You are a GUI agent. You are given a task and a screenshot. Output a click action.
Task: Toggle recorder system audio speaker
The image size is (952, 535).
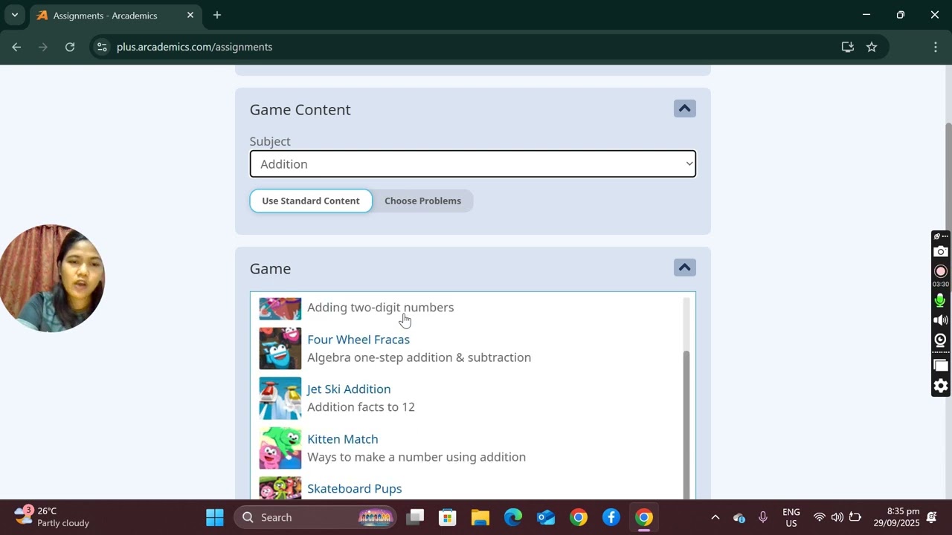point(941,320)
